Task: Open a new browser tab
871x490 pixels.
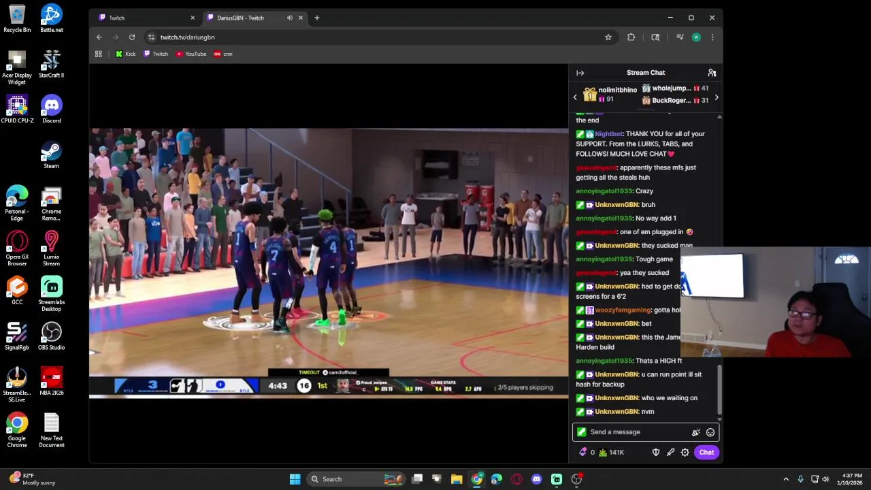Action: click(316, 18)
